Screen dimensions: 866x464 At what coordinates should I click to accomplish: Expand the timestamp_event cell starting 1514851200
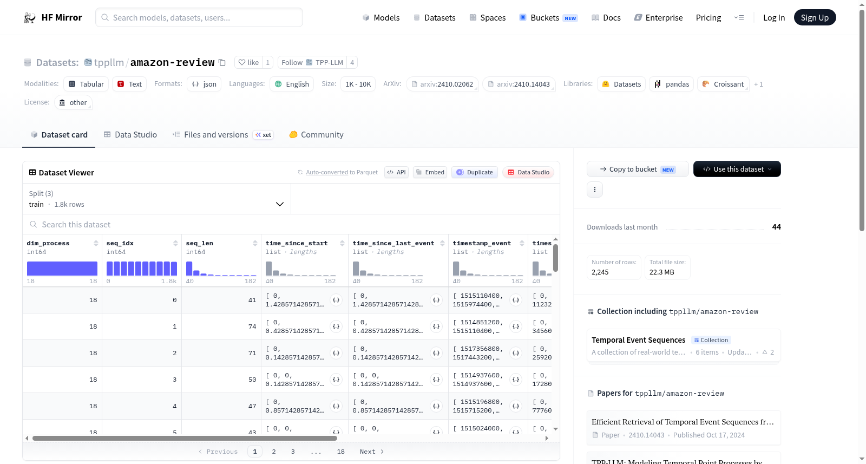[x=516, y=326]
